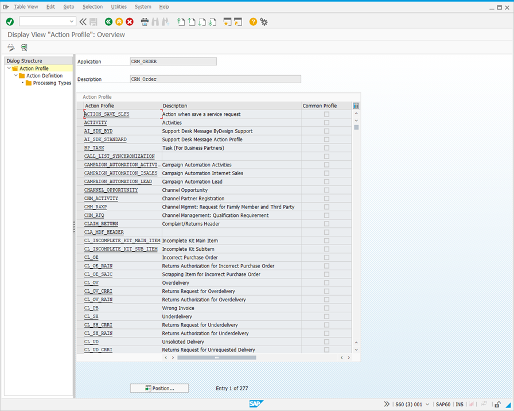Image resolution: width=514 pixels, height=411 pixels.
Task: Click the Save icon in the toolbar
Action: tap(92, 21)
